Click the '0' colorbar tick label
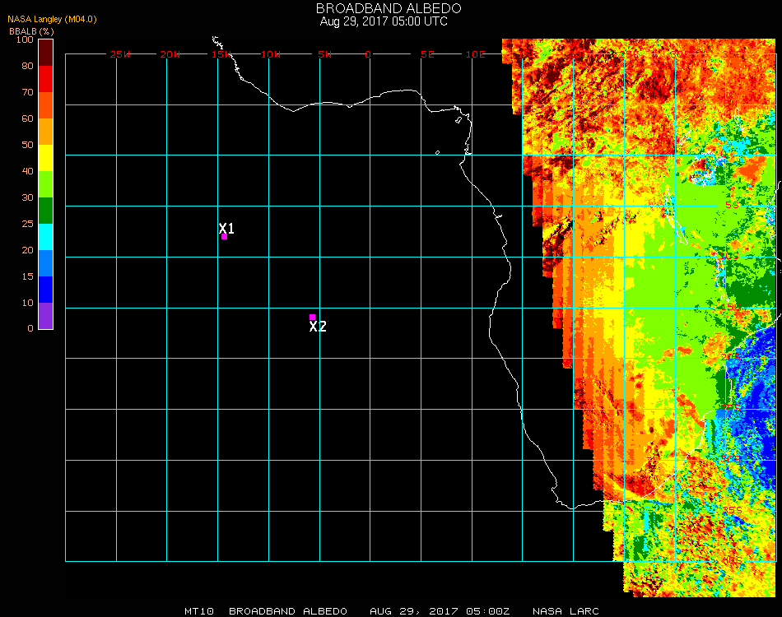Image resolution: width=782 pixels, height=617 pixels. click(30, 328)
